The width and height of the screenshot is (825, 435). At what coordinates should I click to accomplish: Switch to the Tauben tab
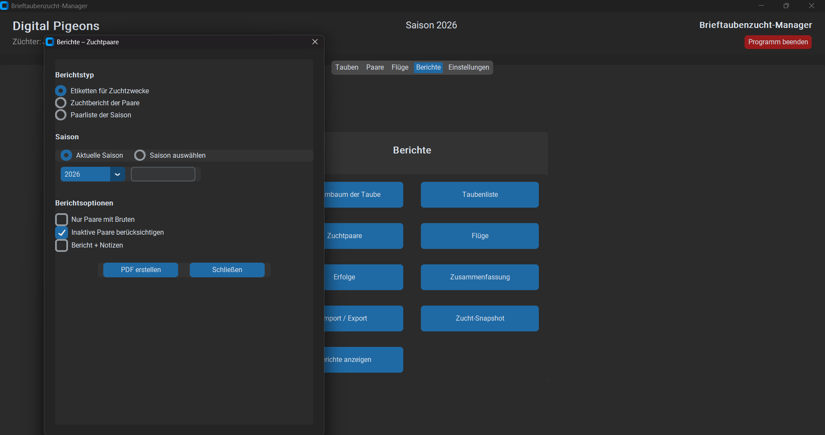click(347, 67)
